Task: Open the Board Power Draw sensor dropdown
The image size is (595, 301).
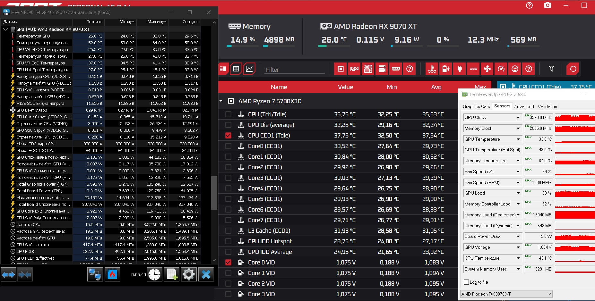Action: tap(518, 236)
